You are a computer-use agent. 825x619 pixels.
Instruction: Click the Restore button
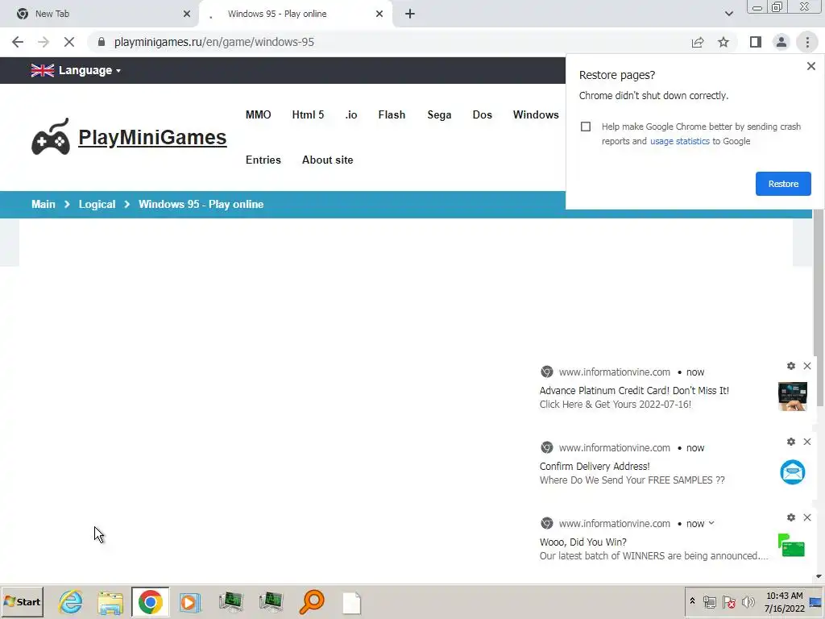(x=783, y=184)
